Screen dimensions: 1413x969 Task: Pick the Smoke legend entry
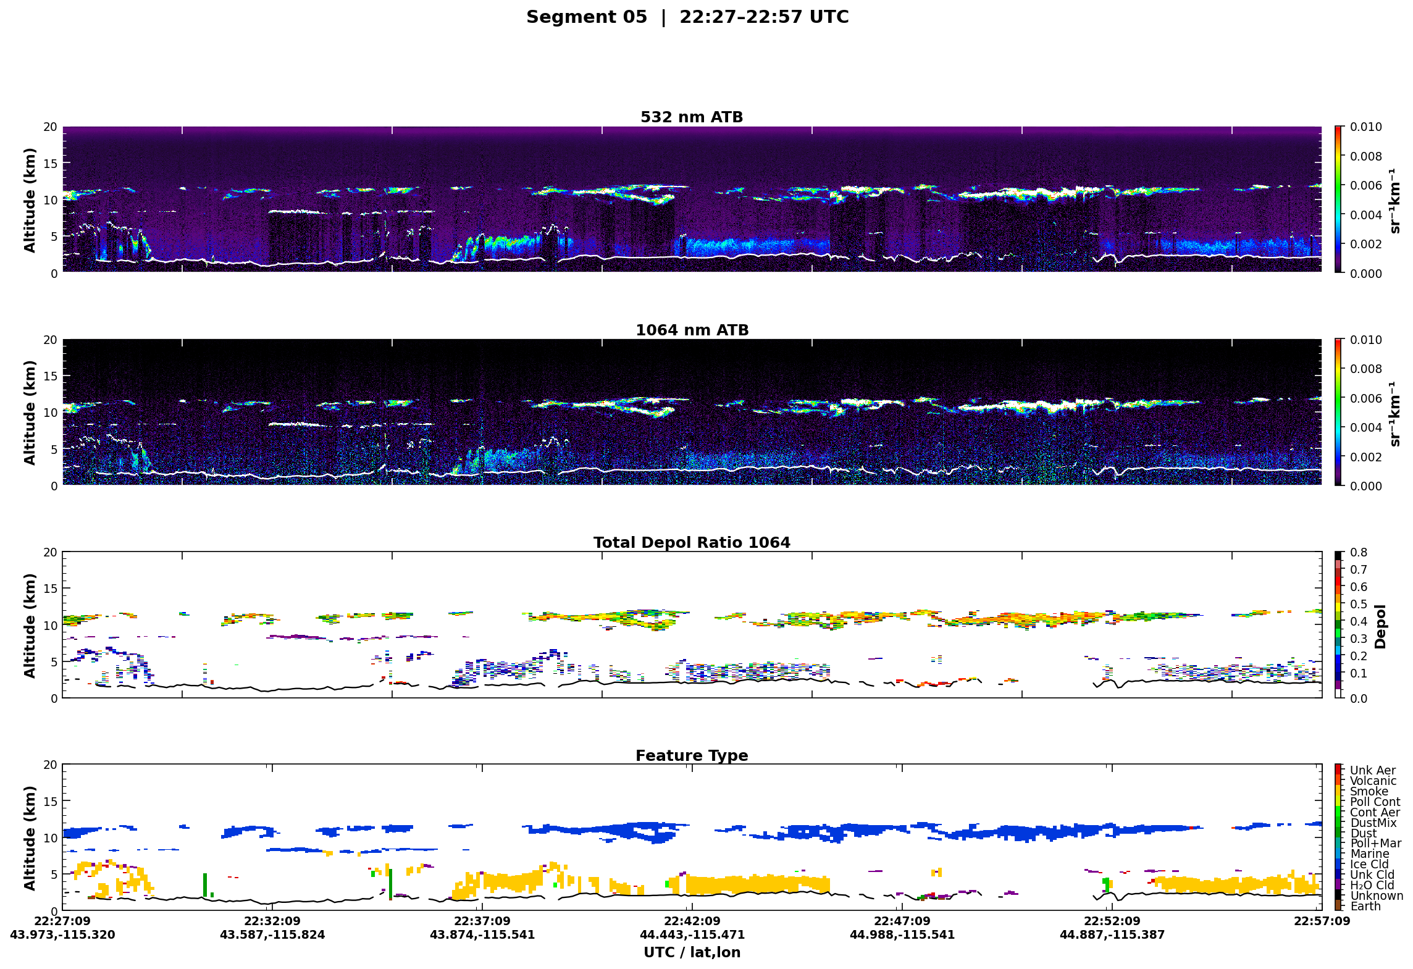coord(1369,792)
